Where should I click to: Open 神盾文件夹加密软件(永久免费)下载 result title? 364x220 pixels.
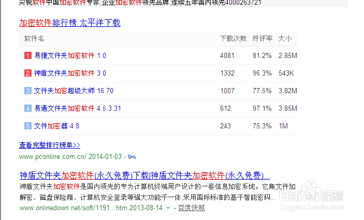144,175
